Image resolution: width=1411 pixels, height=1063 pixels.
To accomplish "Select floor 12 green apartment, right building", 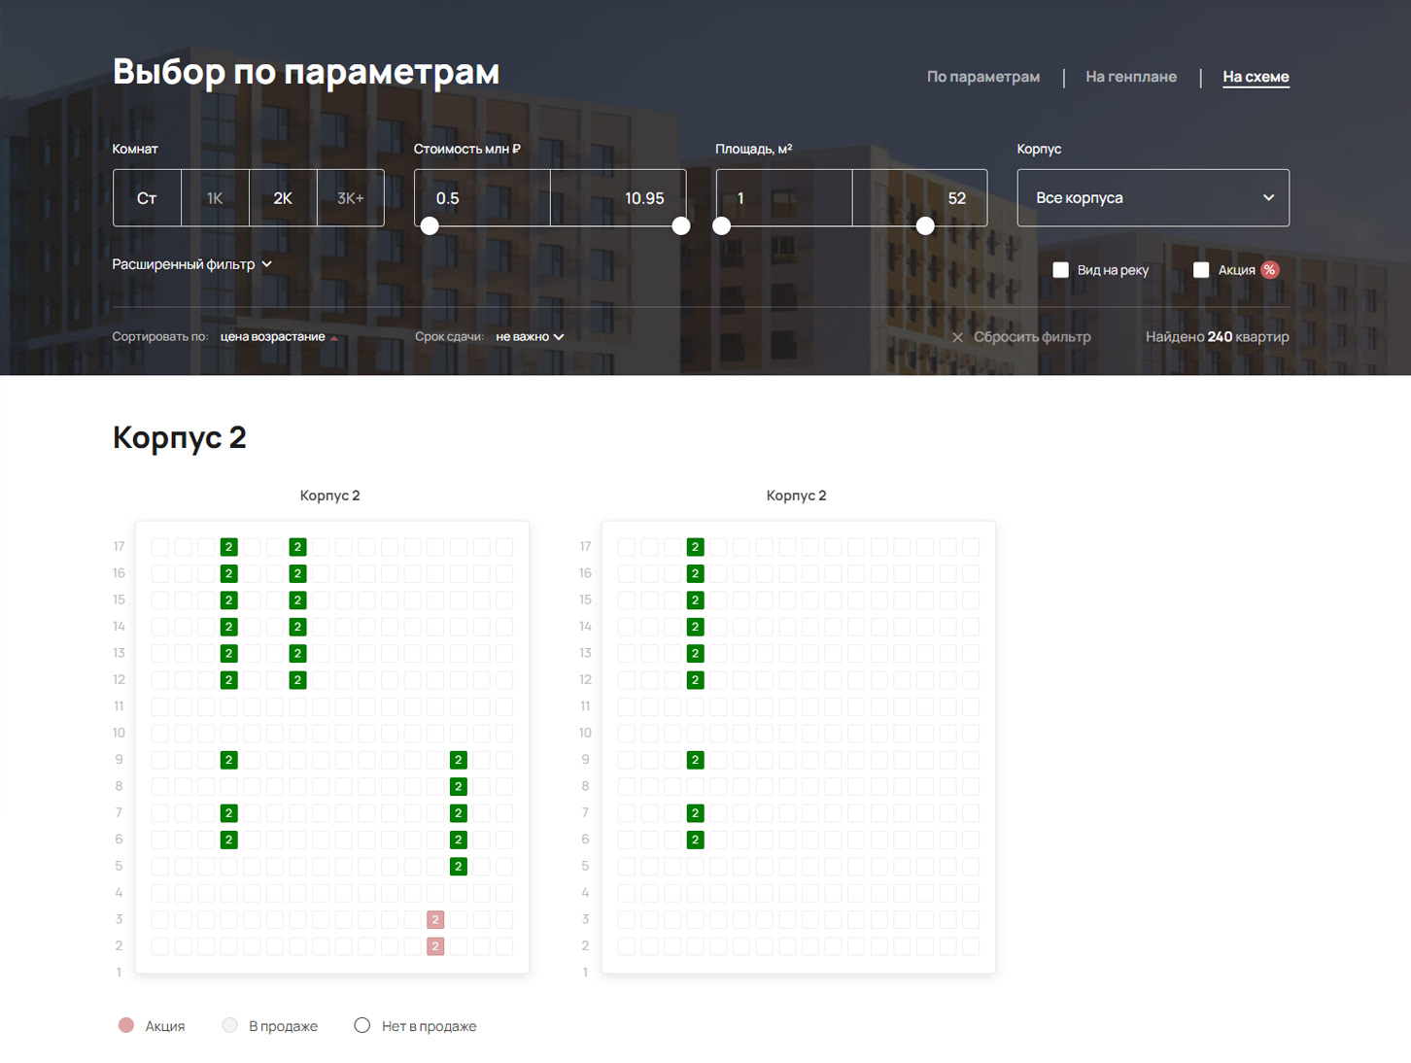I will point(695,680).
